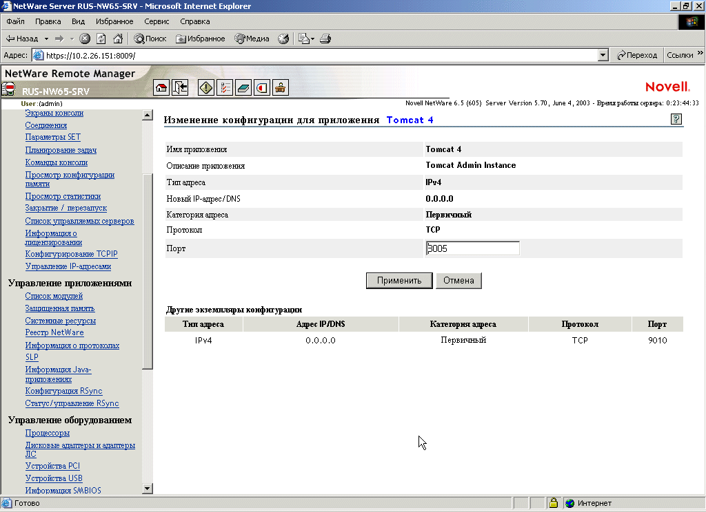Click the red-roof Home icon

[x=161, y=87]
